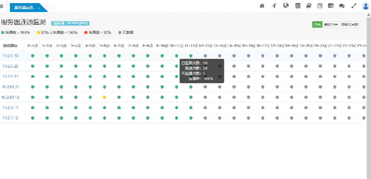Close the 服务器连通 tab
Screen dimensions: 371x179
pos(38,8)
